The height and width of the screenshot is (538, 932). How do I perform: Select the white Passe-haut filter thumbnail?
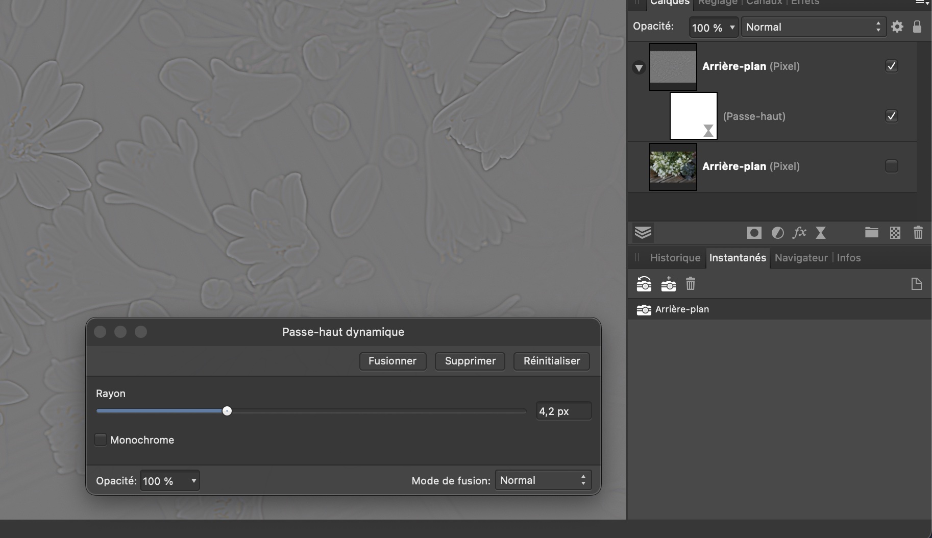pyautogui.click(x=693, y=116)
